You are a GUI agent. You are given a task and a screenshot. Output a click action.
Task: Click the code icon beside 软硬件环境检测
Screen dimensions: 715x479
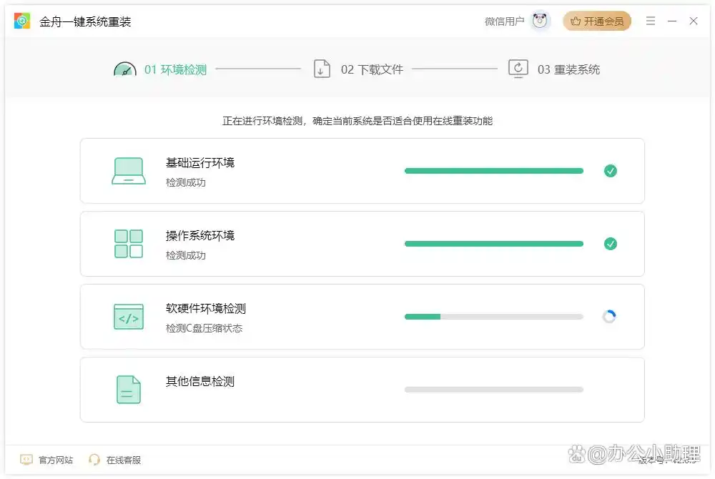128,317
